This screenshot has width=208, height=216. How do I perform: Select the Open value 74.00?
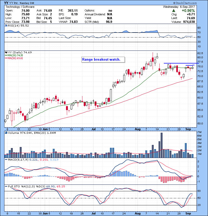tap(25, 11)
